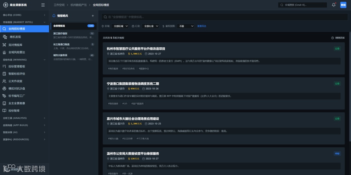Click the 2023-10-26 date text
The image size is (351, 175).
coord(152,88)
